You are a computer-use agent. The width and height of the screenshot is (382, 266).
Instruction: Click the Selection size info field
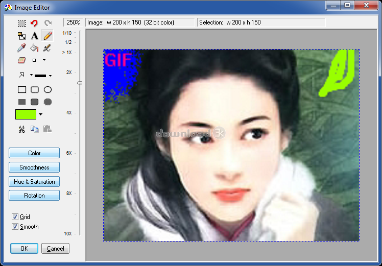coord(261,22)
